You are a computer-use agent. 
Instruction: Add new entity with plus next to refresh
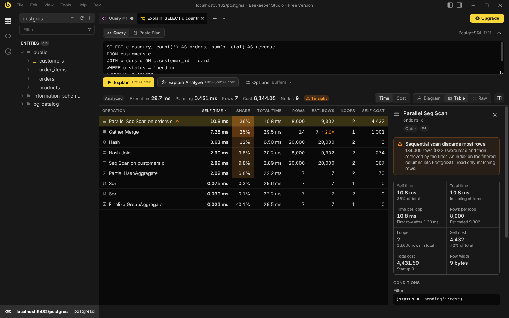tap(89, 18)
